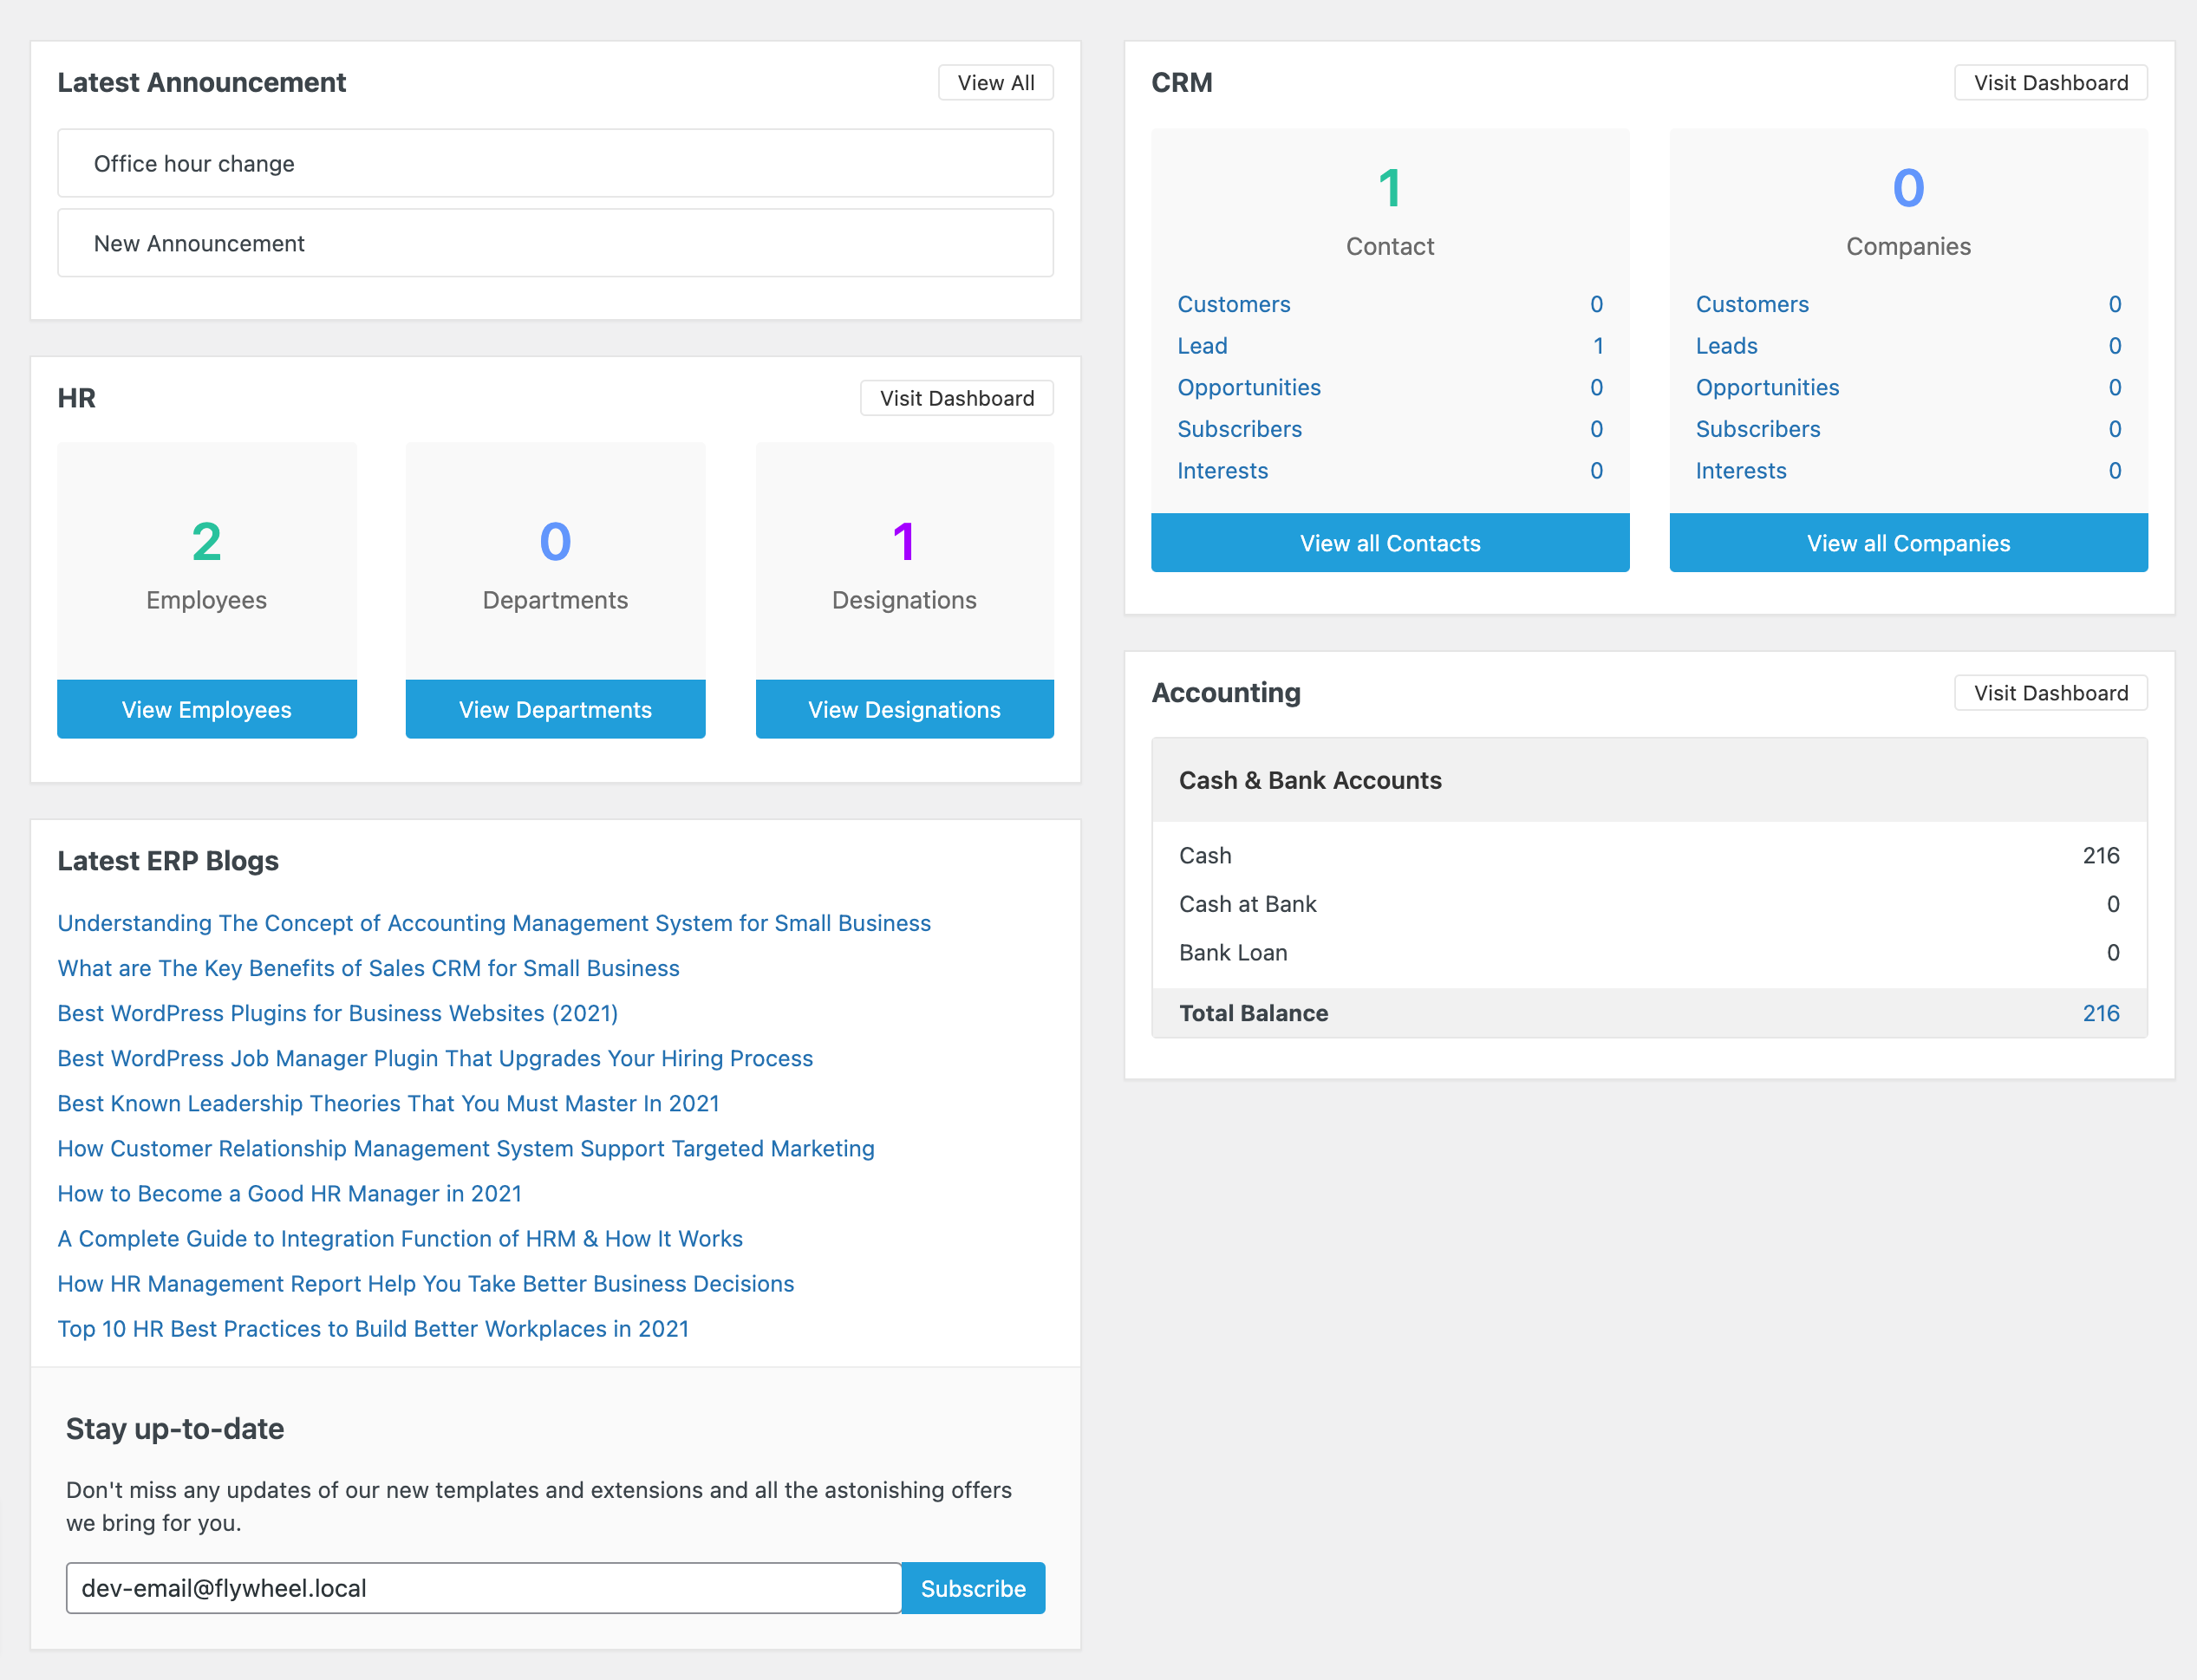The image size is (2197, 1680).
Task: Expand the Cash Bank Accounts section
Action: pyautogui.click(x=1313, y=778)
